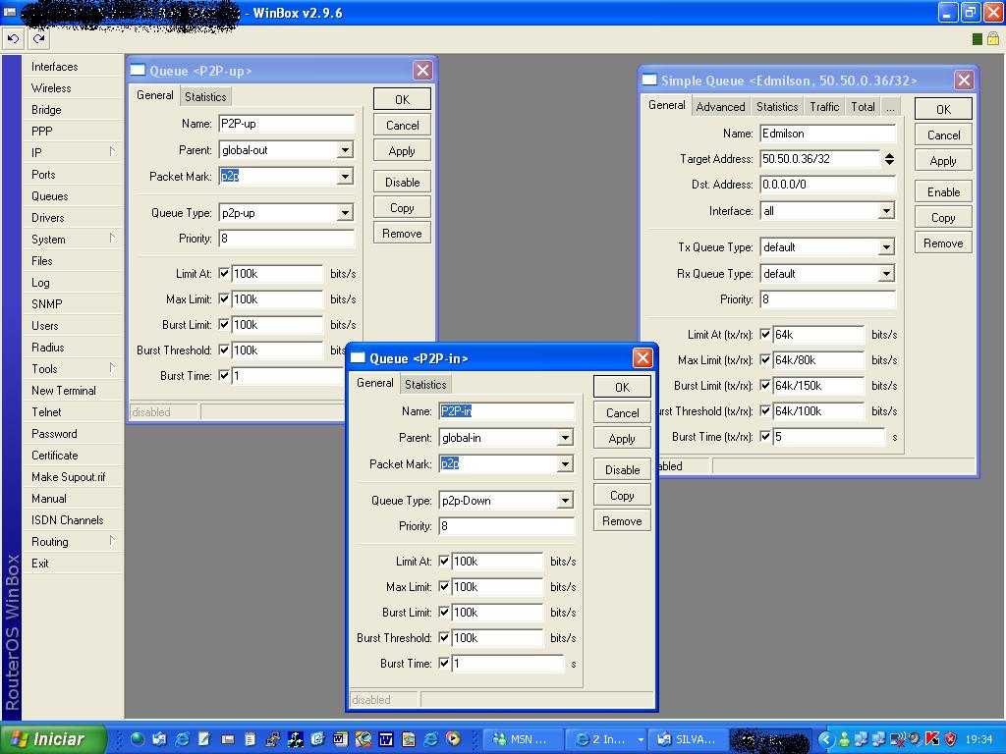The height and width of the screenshot is (754, 1006).
Task: Switch to Statistics tab in P2P-in queue
Action: pyautogui.click(x=425, y=385)
